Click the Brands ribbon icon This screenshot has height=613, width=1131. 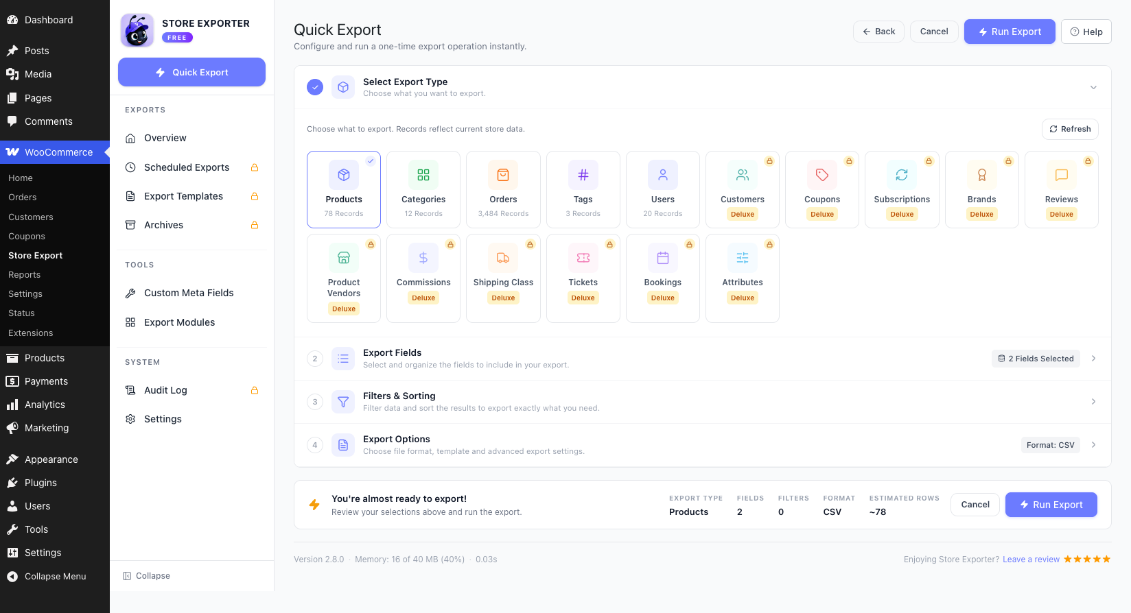[982, 175]
